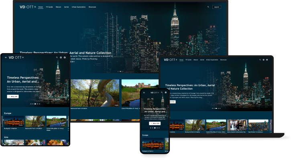Go to previous Europe item on the phone
Viewport: 293px width, 160px height.
click(143, 142)
